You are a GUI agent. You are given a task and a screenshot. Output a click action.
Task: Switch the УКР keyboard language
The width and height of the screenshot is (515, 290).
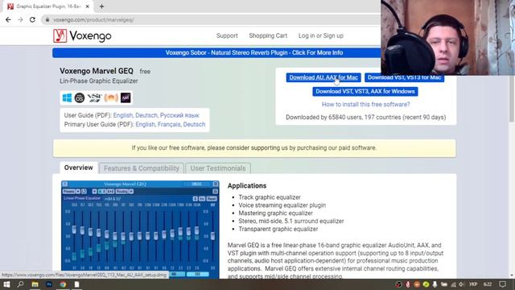[x=473, y=284]
